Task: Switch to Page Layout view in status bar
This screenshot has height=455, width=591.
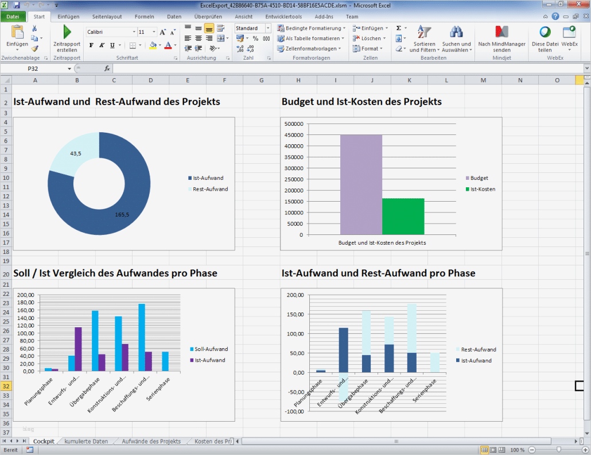Action: [493, 450]
